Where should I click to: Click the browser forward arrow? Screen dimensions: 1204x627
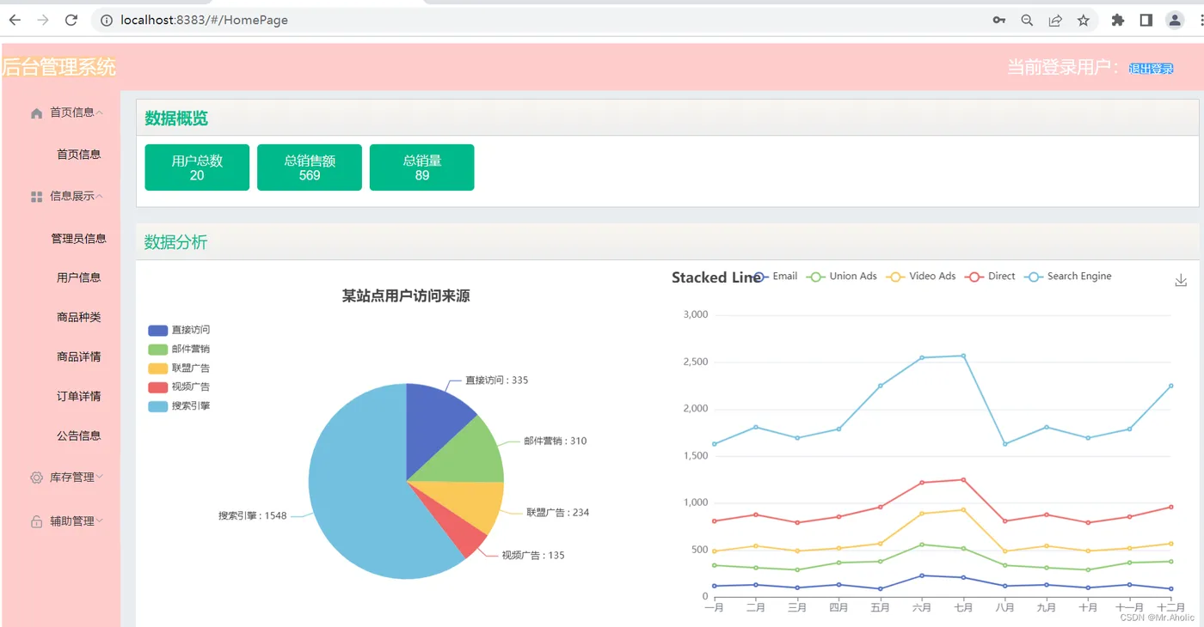coord(43,20)
